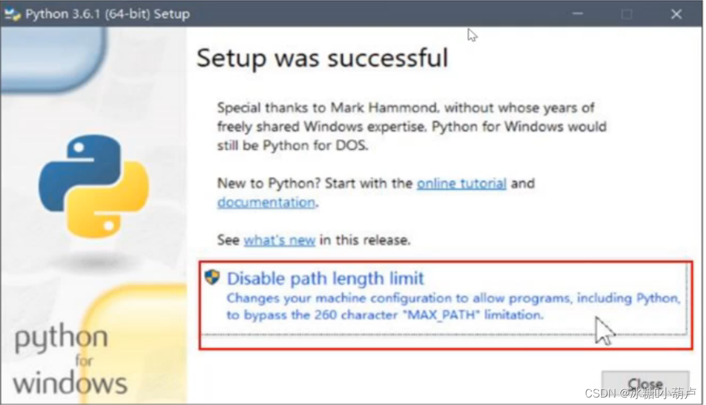Viewport: 706px width, 405px height.
Task: Maximize the installer window
Action: 627,14
